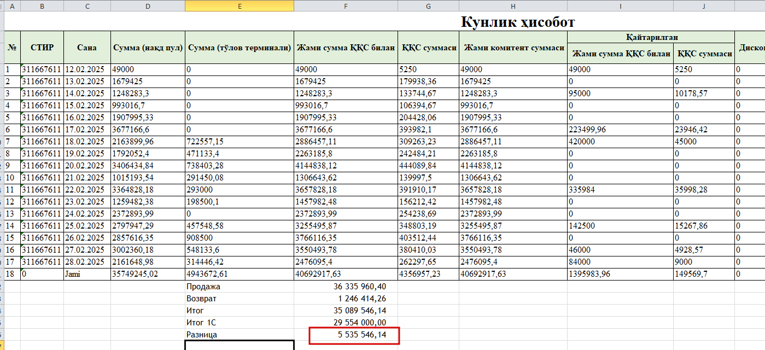Select the terminal amount cell 314446,42

[x=240, y=262]
